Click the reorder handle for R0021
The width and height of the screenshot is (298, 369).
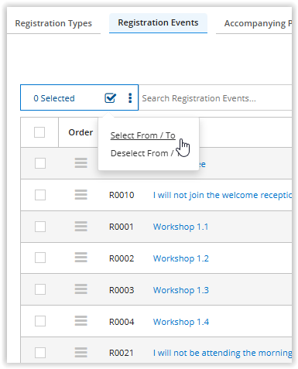(x=81, y=353)
